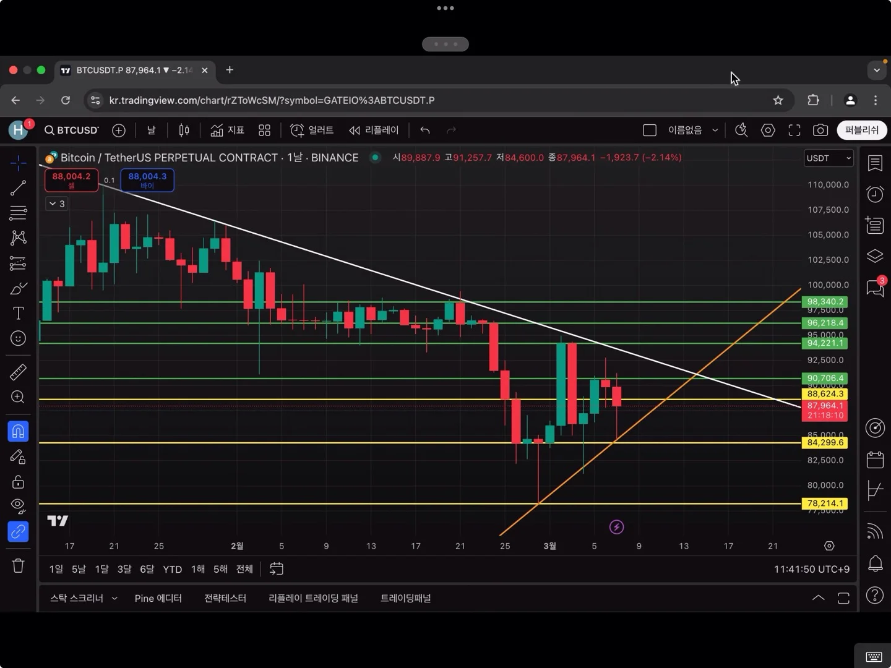
Task: Hide all drawings with eye icon
Action: (18, 506)
